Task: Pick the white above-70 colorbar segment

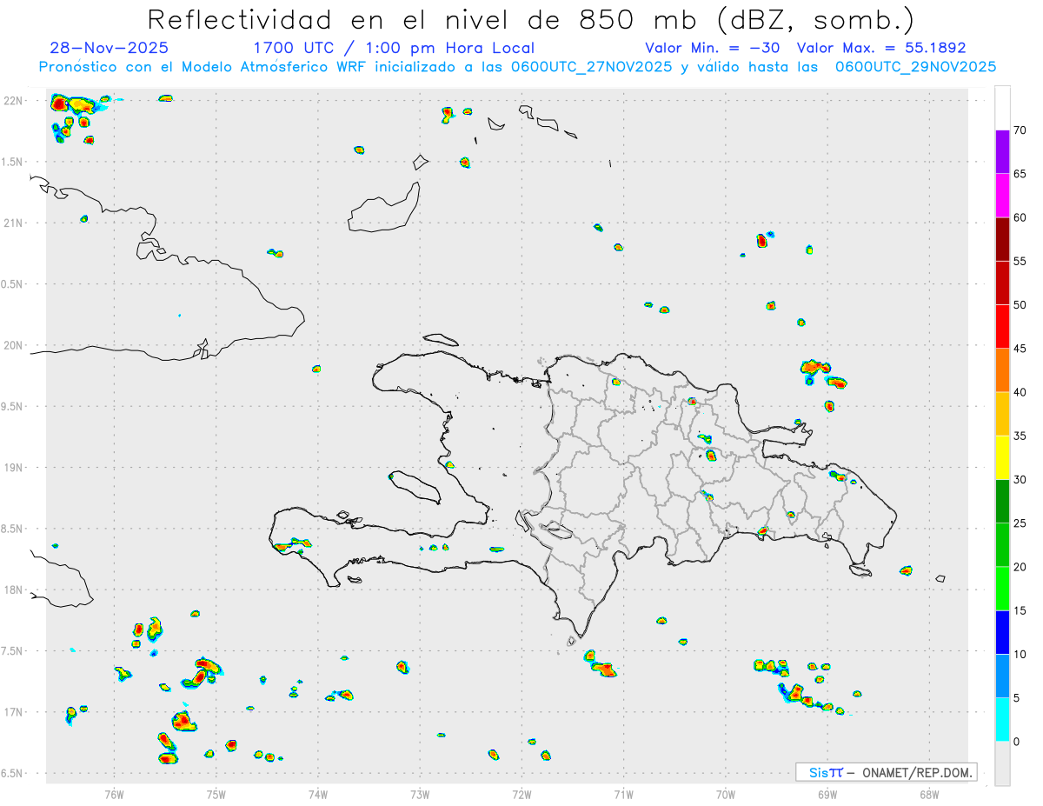Action: [1002, 108]
